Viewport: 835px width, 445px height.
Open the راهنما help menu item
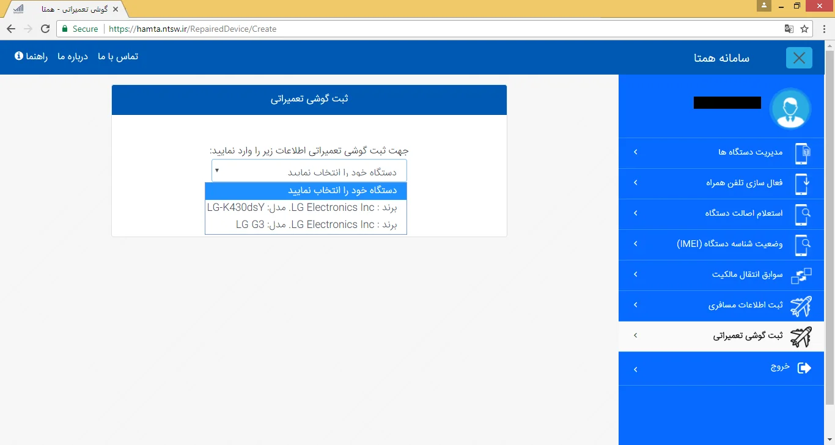tap(35, 57)
